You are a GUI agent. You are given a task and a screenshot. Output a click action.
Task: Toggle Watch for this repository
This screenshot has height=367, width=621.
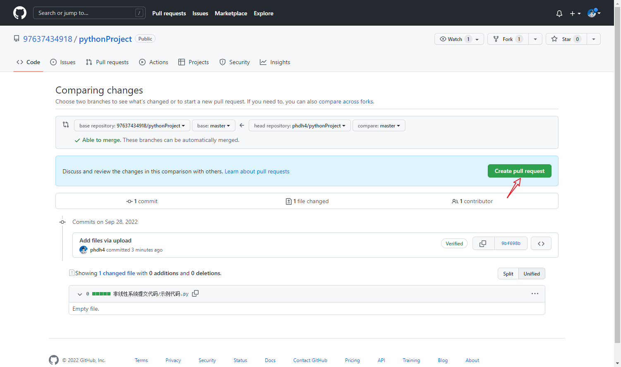point(455,38)
